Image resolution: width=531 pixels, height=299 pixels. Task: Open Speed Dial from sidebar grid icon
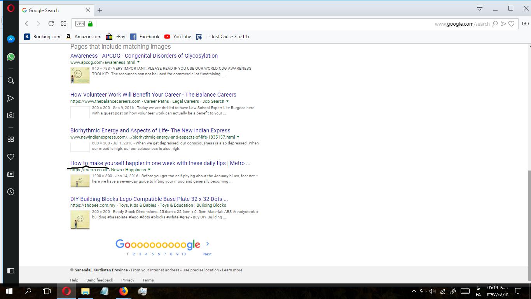11,139
